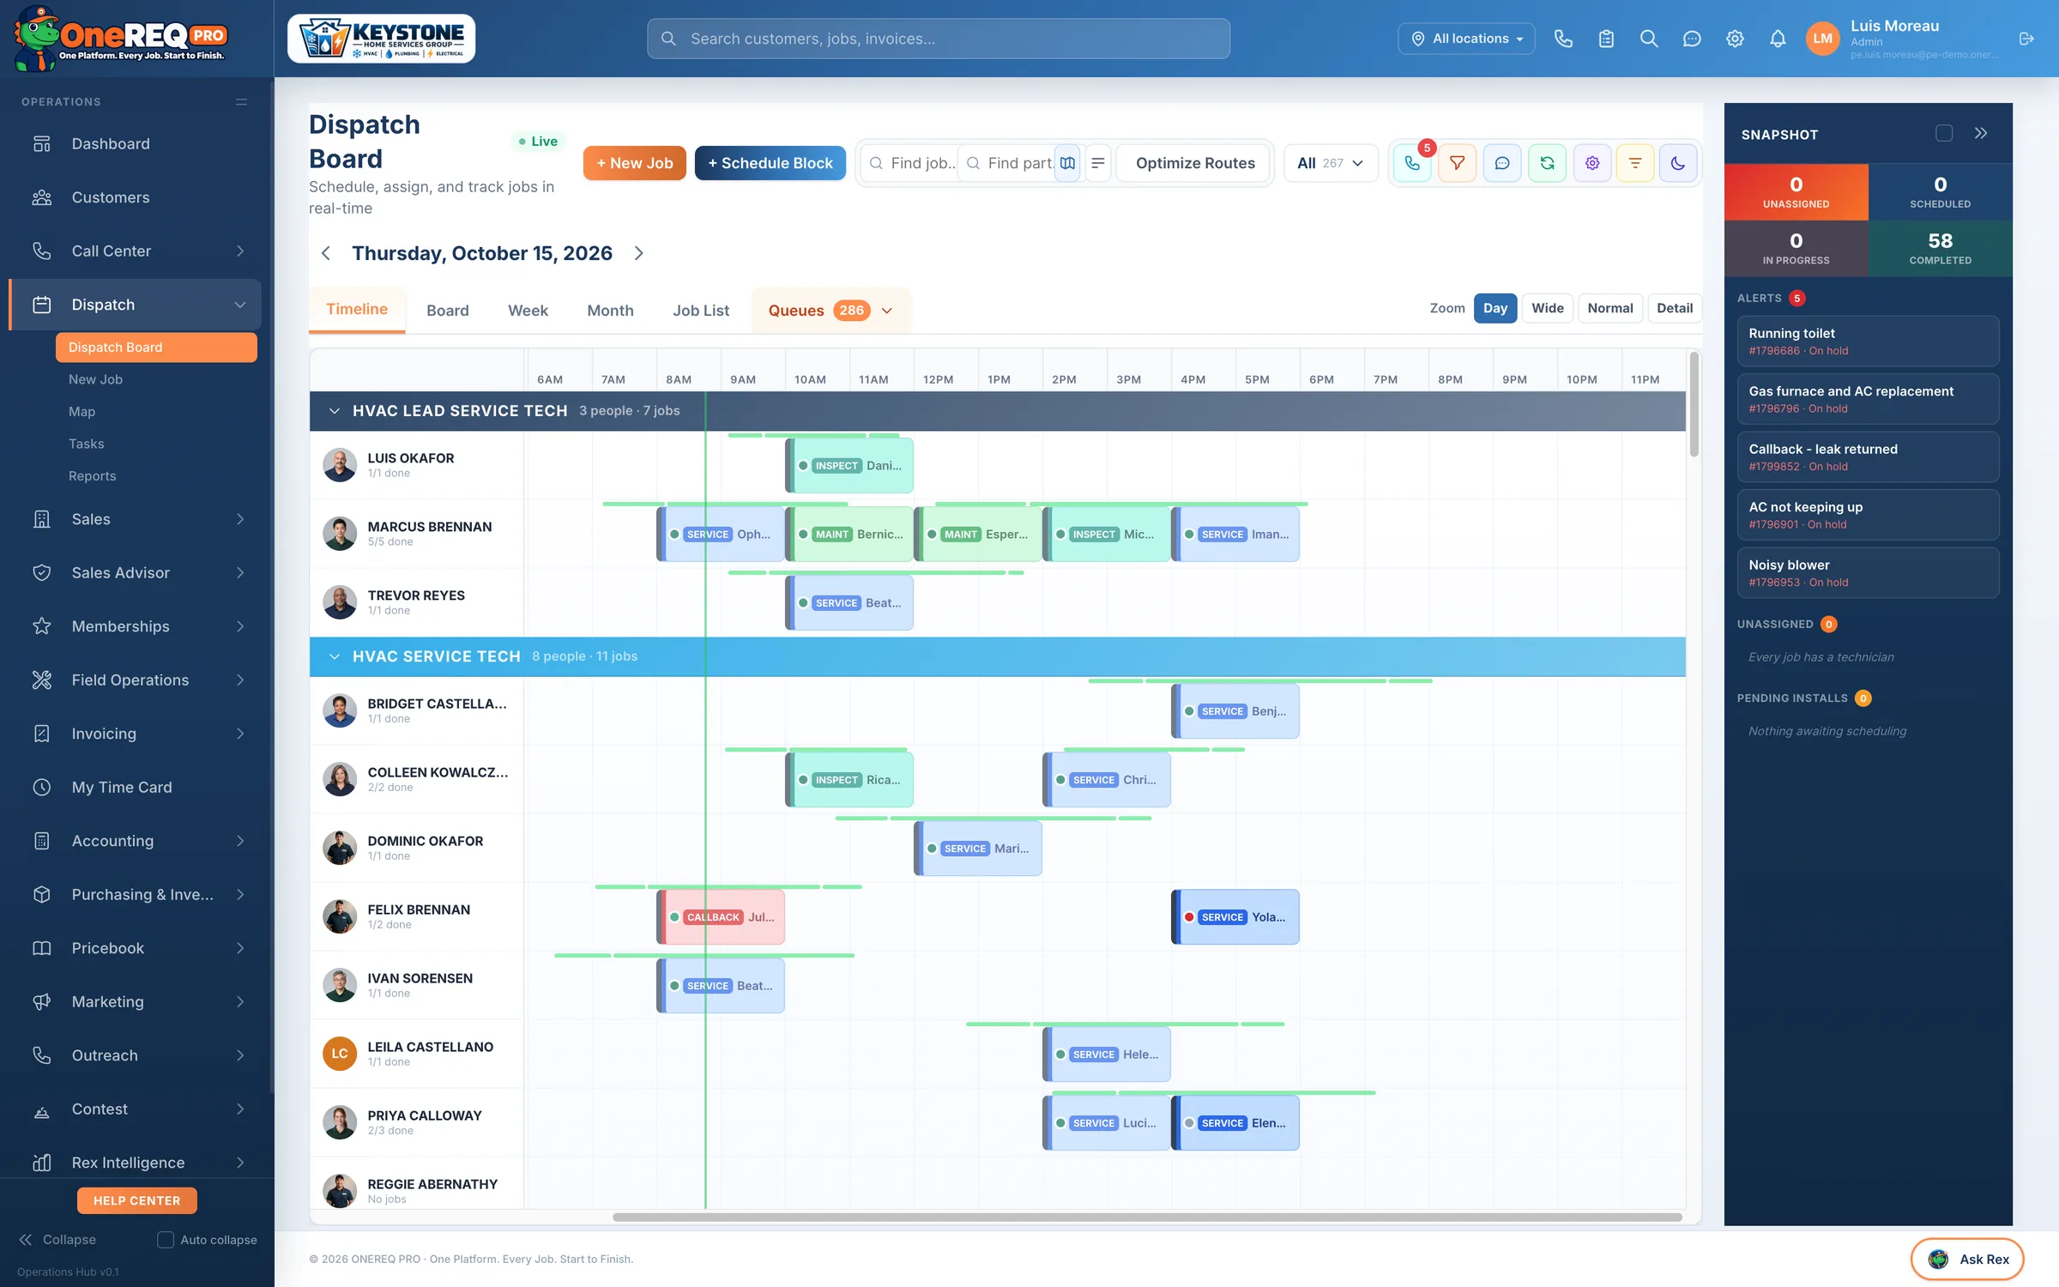
Task: Open purple board settings gear icon
Action: click(1592, 163)
